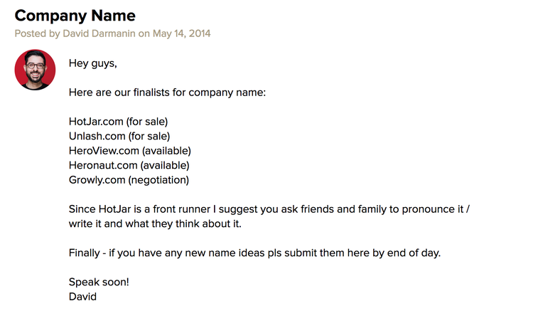The image size is (533, 321).
Task: Select the Heronaut.com (available) entry
Action: [129, 165]
